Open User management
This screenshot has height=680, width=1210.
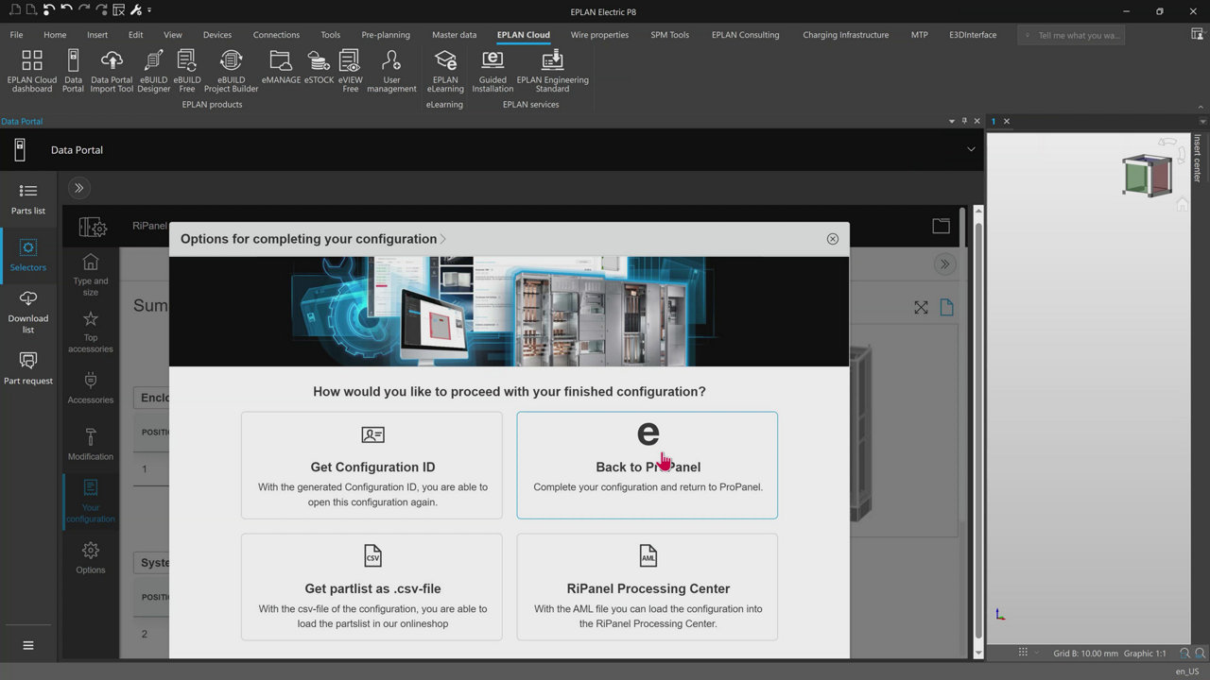(x=391, y=71)
